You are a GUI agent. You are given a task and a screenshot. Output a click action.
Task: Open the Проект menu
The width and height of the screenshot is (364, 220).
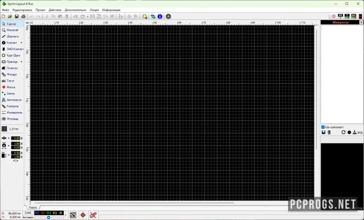point(40,10)
